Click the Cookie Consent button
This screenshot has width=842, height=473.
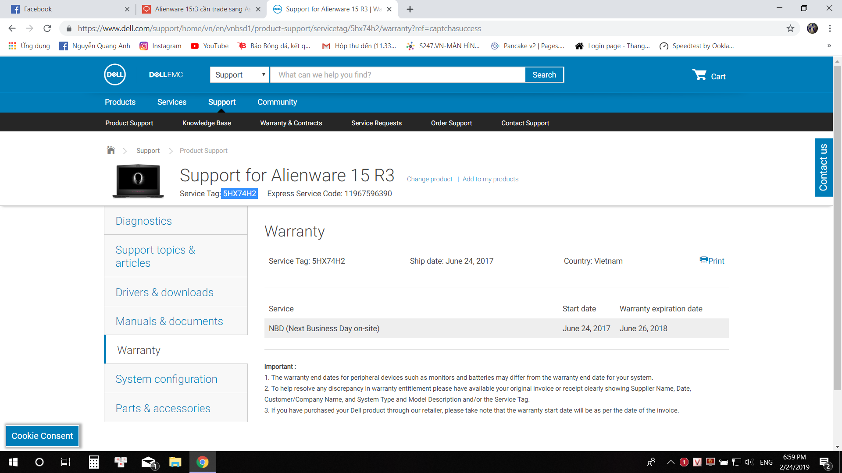coord(42,436)
